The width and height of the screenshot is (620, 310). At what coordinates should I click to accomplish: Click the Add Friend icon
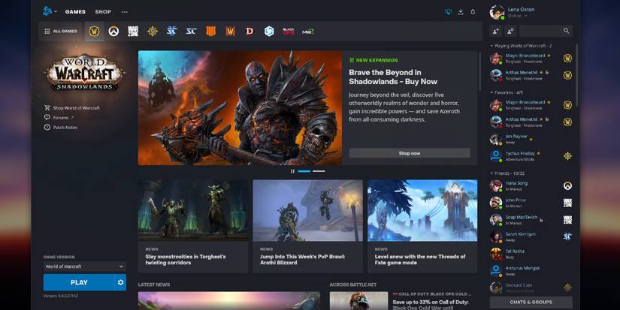496,31
